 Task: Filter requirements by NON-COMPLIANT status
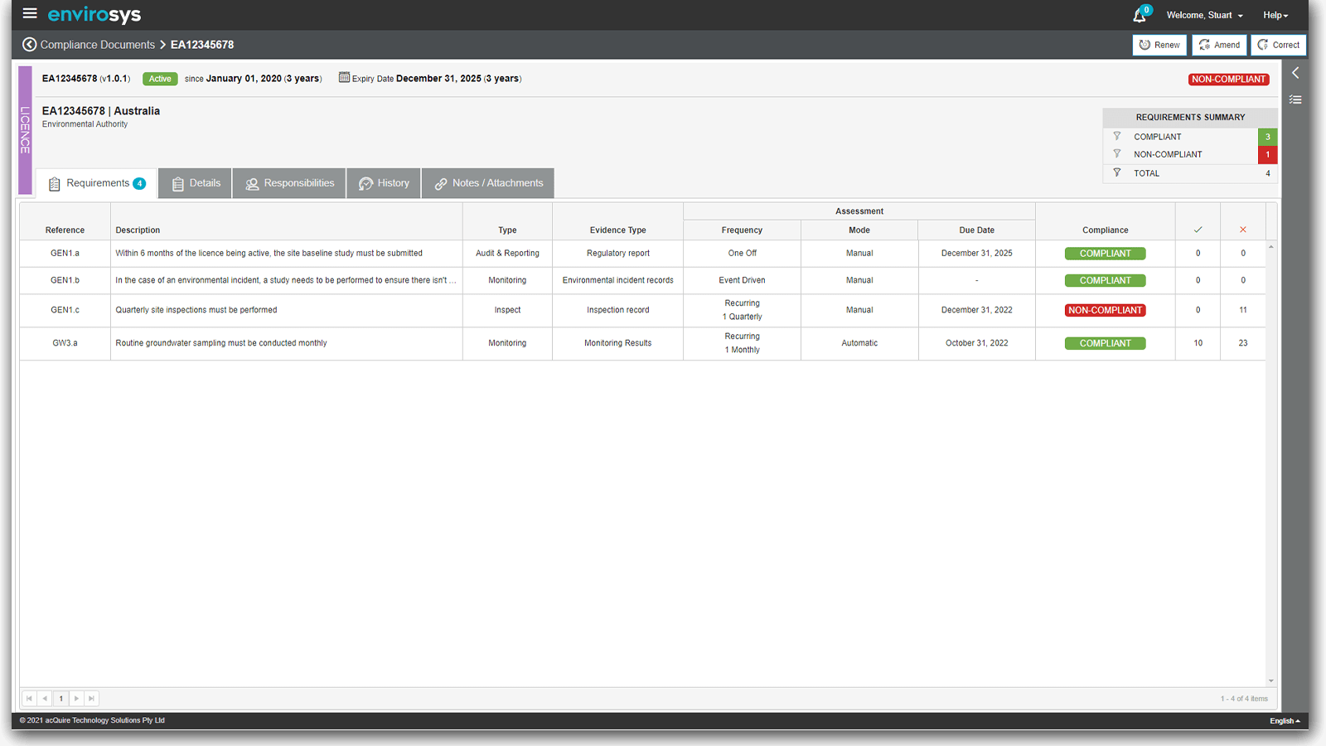point(1117,154)
